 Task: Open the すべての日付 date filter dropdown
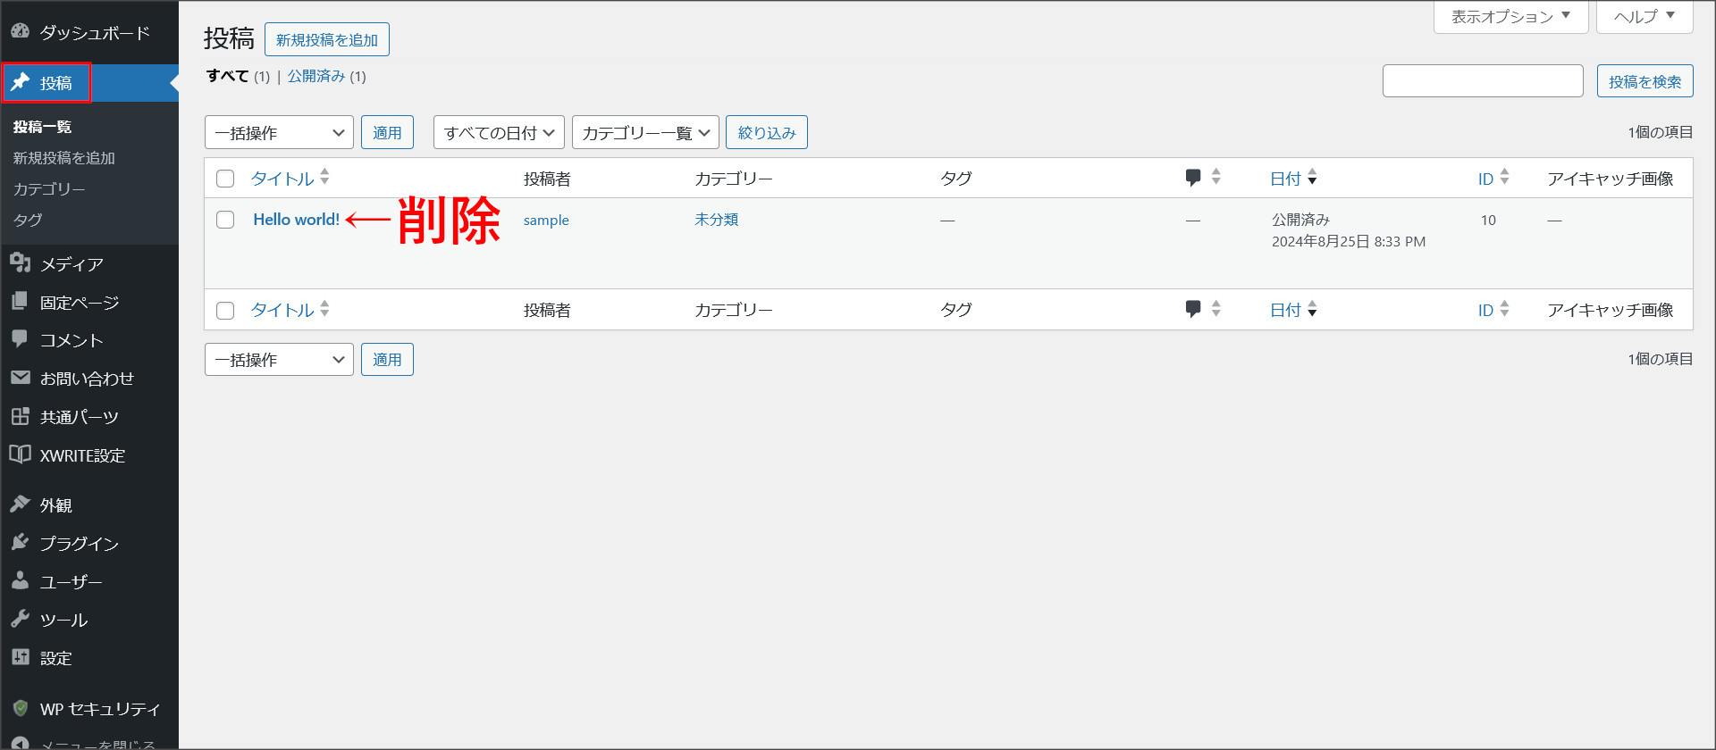[x=499, y=132]
